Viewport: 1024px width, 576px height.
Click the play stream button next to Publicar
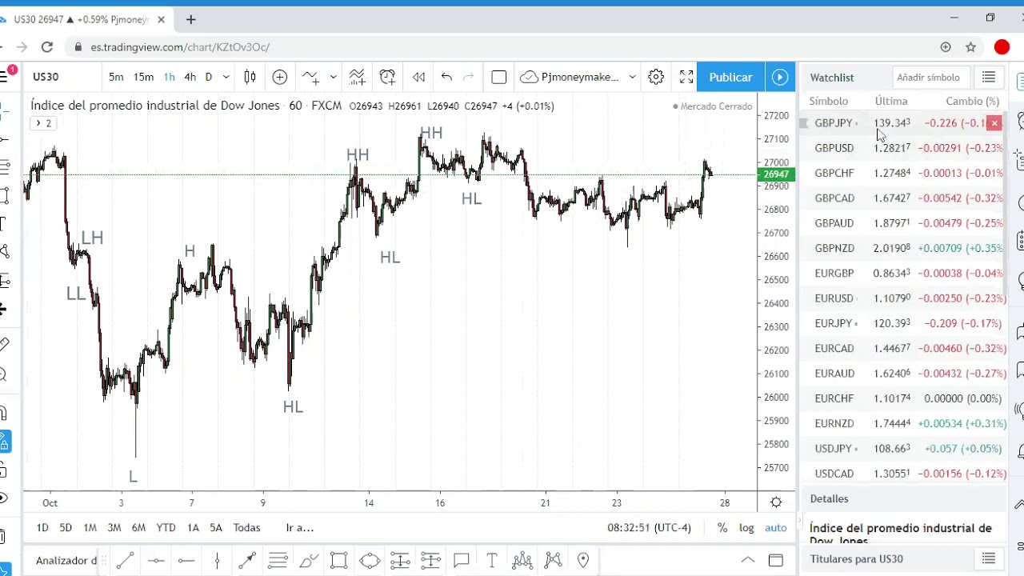point(780,77)
